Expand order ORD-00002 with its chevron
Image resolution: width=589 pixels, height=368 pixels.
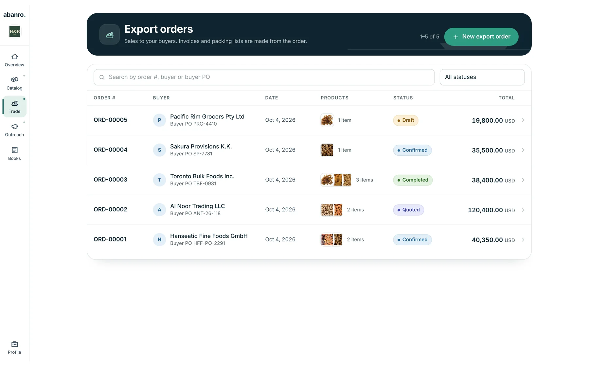(523, 210)
